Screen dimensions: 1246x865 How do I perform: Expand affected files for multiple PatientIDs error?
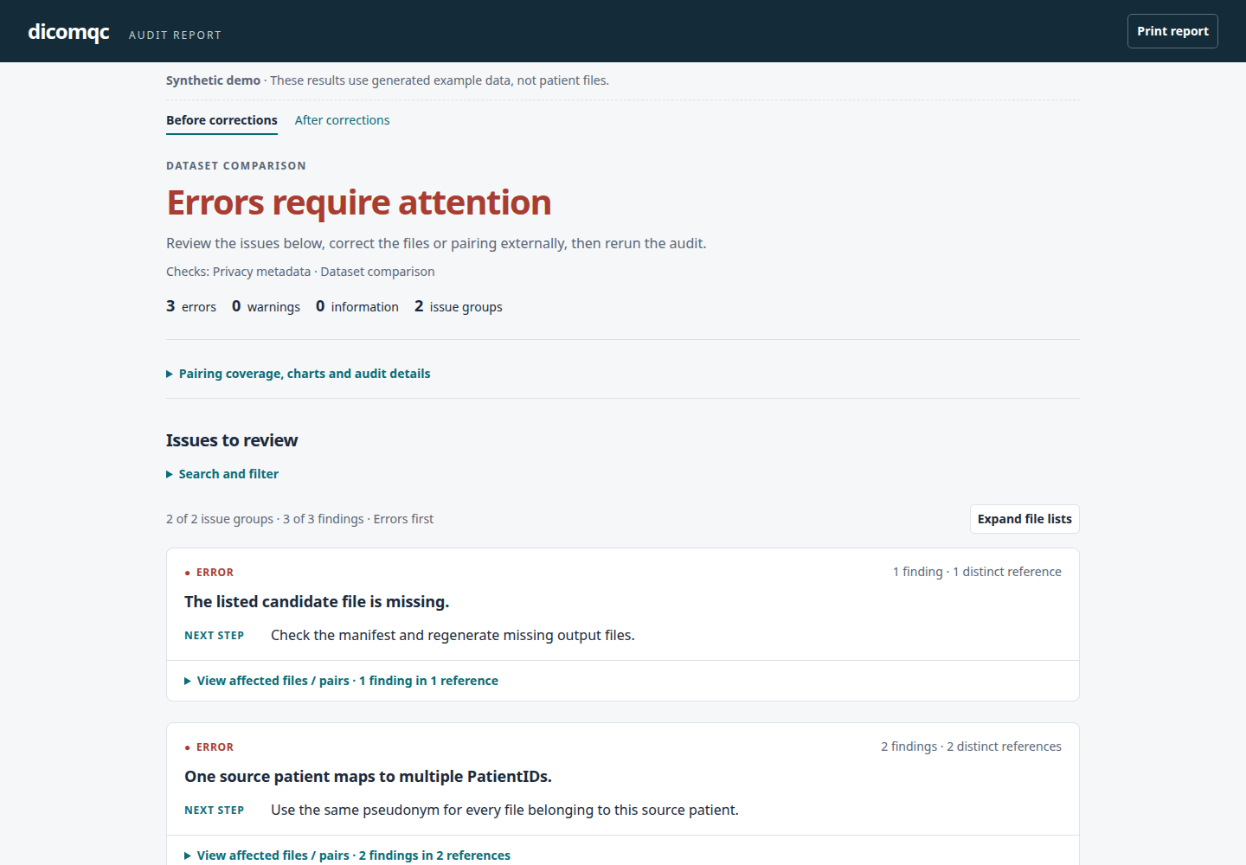pyautogui.click(x=347, y=855)
